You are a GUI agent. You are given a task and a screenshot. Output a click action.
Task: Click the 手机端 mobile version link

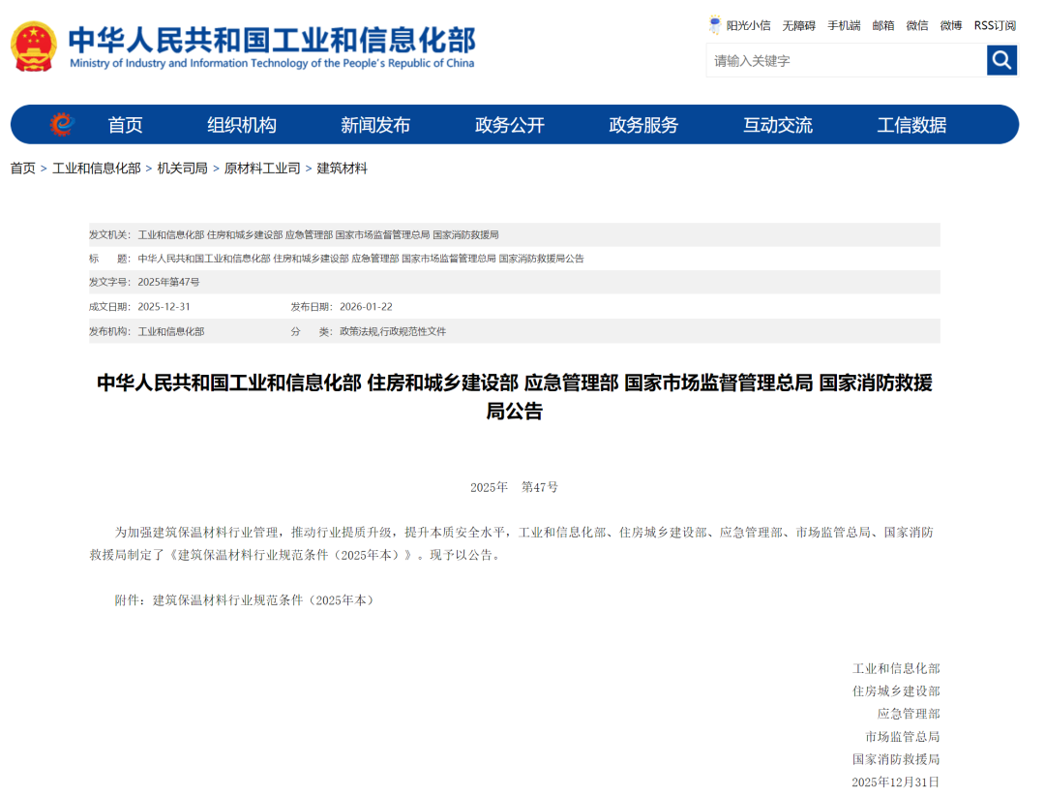(x=843, y=24)
